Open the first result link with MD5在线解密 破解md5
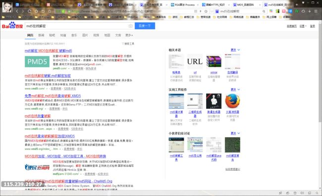 tap(48, 50)
